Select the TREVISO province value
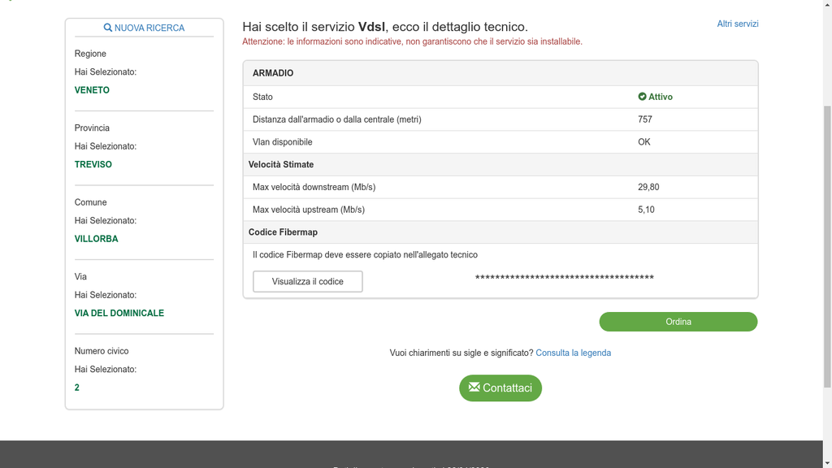This screenshot has width=832, height=468. click(93, 164)
